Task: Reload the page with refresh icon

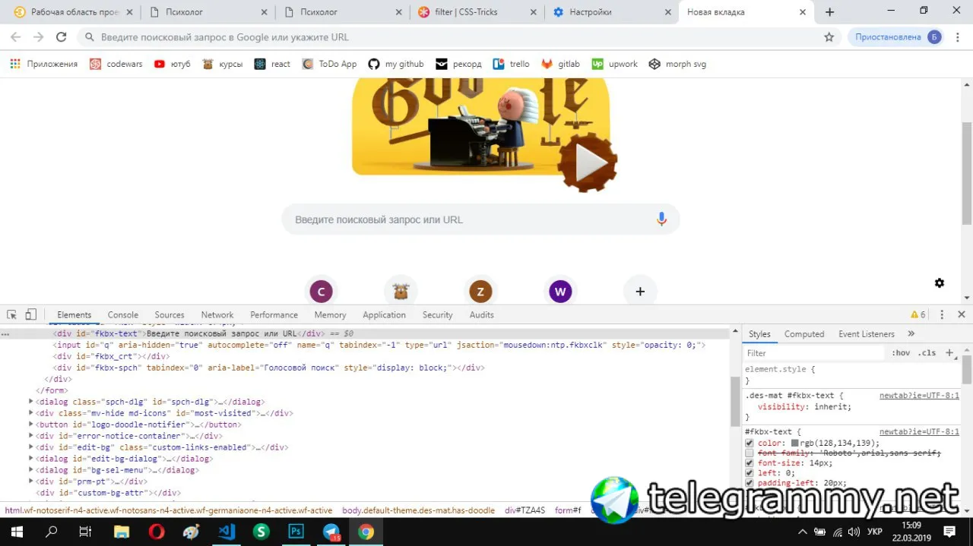Action: (62, 37)
